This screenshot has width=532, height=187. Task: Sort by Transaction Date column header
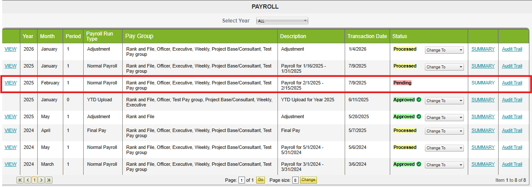point(367,36)
